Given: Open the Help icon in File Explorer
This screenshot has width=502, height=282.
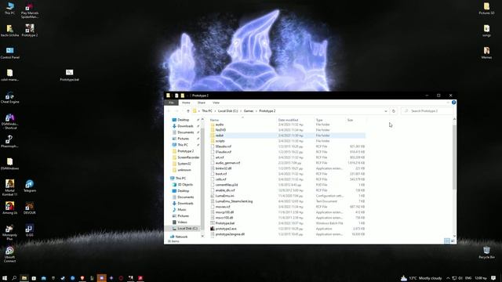Looking at the screenshot, I should (x=453, y=103).
